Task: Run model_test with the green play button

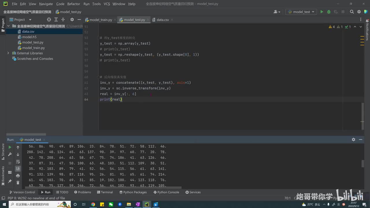Action: (x=322, y=12)
